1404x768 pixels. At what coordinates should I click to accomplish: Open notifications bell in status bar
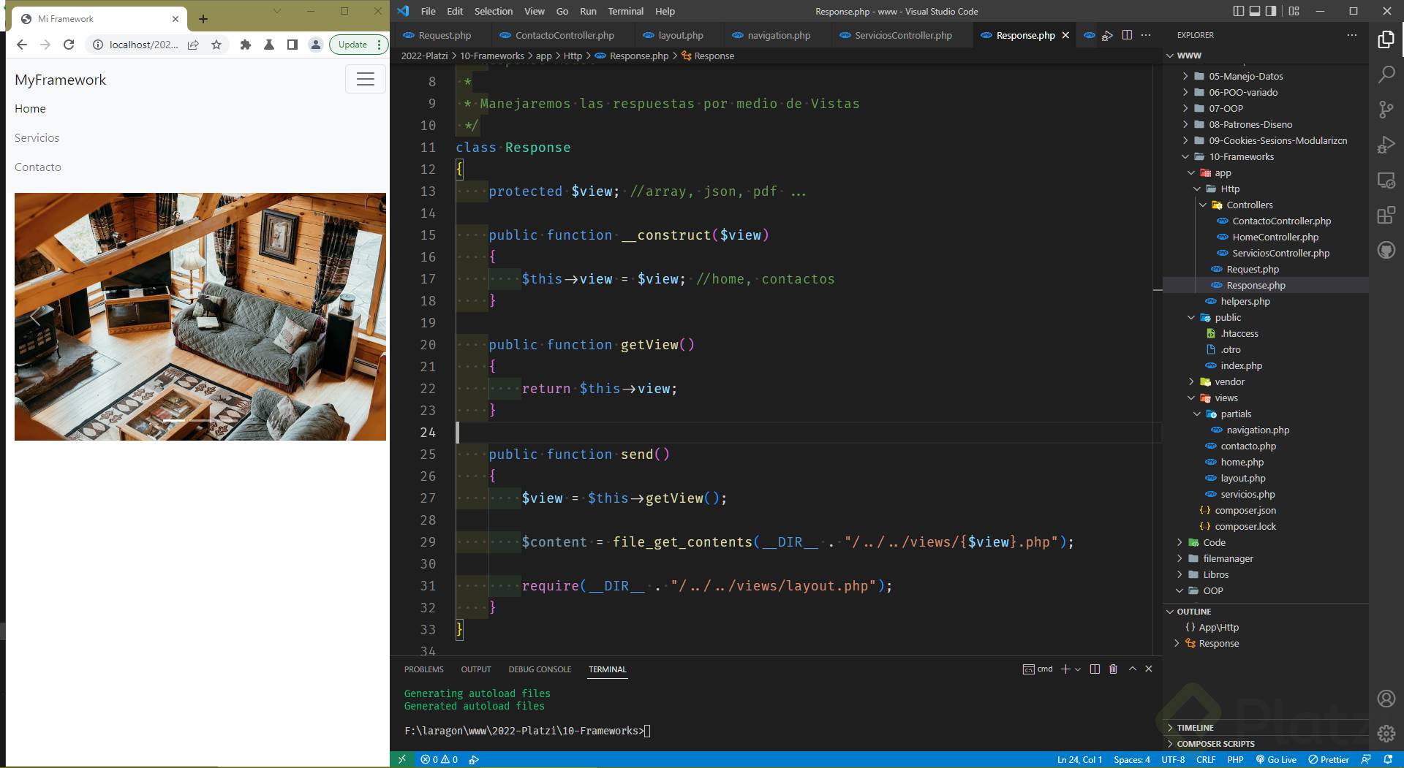tap(1388, 759)
